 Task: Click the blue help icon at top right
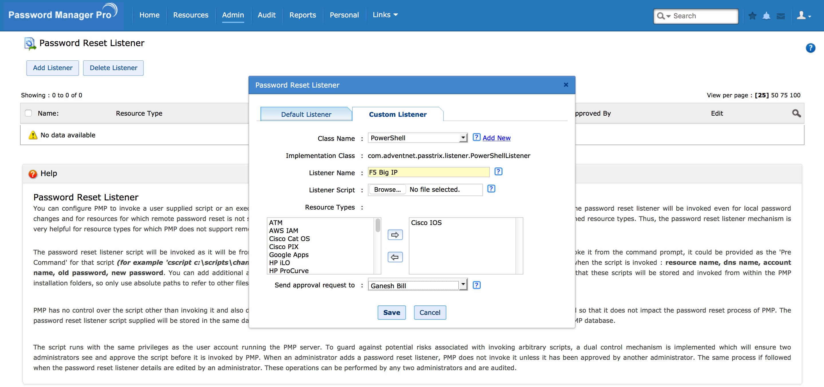click(810, 48)
